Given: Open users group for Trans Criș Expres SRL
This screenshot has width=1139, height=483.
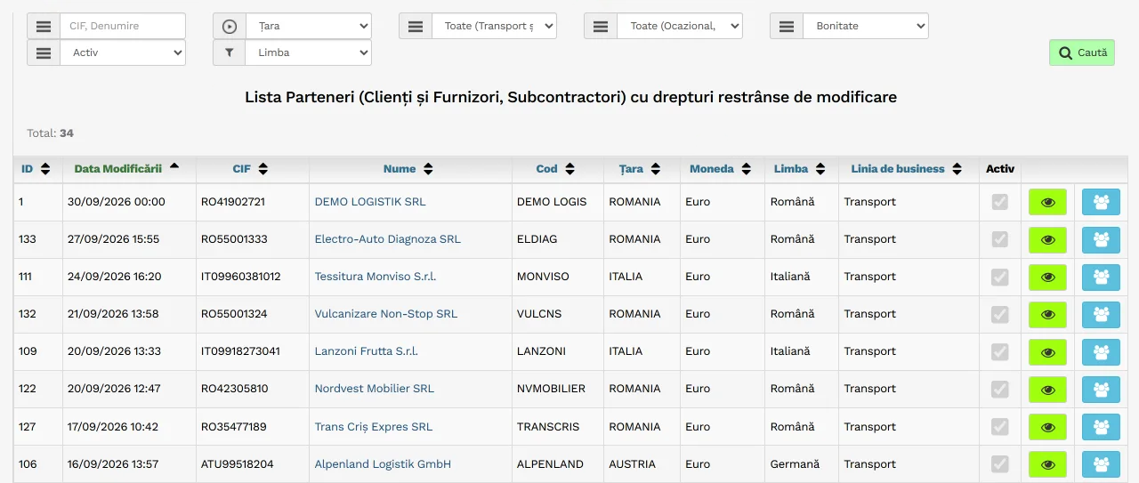Looking at the screenshot, I should click(x=1101, y=426).
